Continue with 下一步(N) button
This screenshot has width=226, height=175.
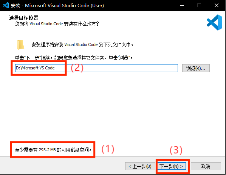[x=172, y=166]
